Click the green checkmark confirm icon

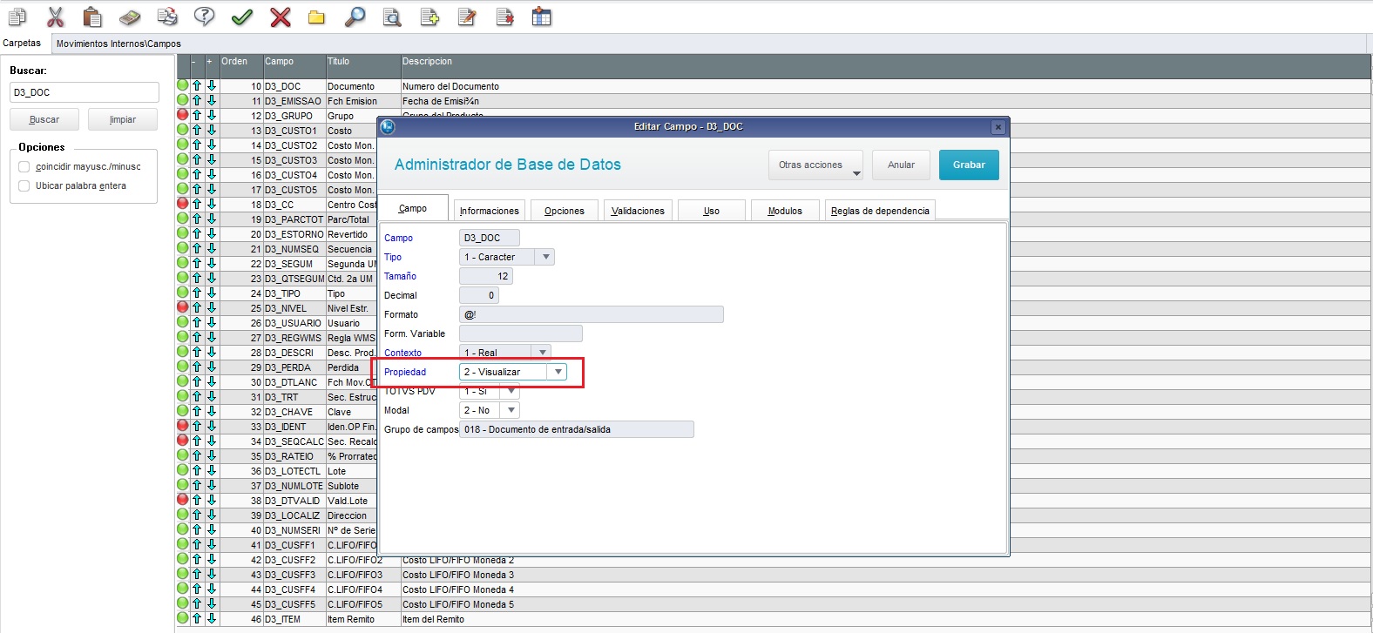(x=242, y=17)
